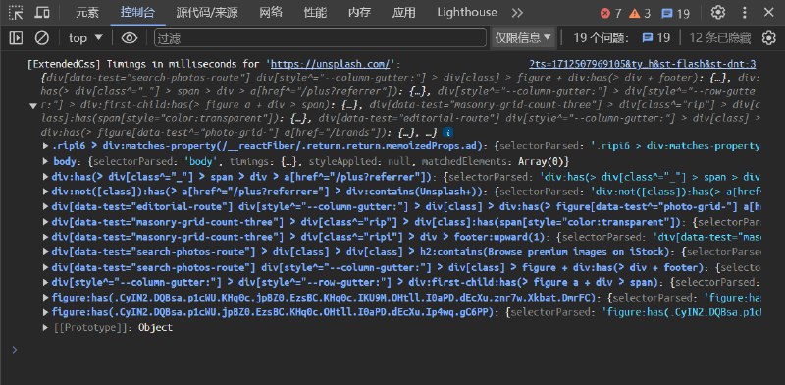Focus the 过滤 filter field
This screenshot has width=785, height=385.
[x=320, y=38]
